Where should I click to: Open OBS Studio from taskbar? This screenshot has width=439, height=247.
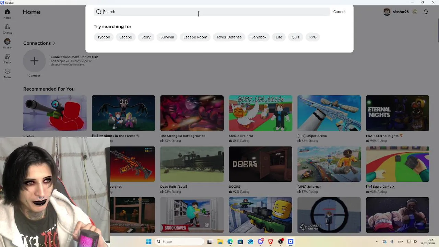[x=281, y=242]
